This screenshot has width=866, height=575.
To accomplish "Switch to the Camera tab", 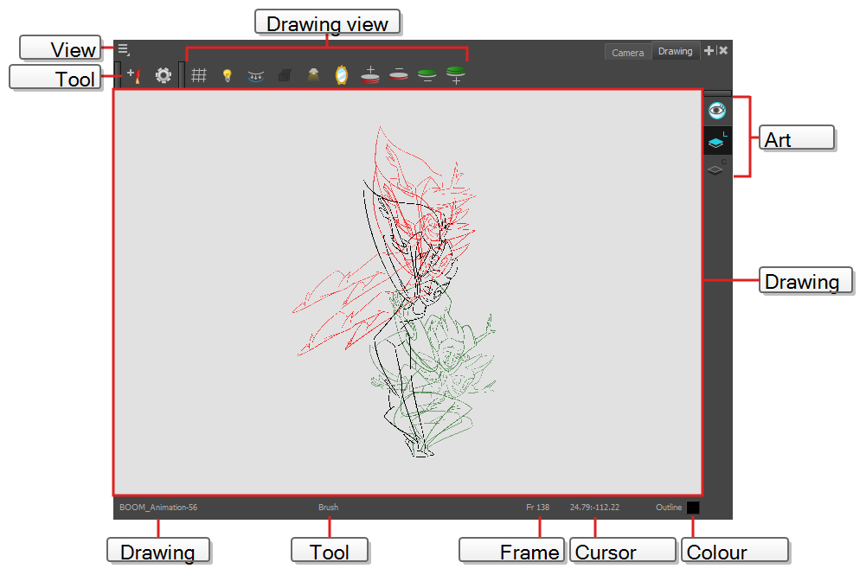I will (627, 53).
